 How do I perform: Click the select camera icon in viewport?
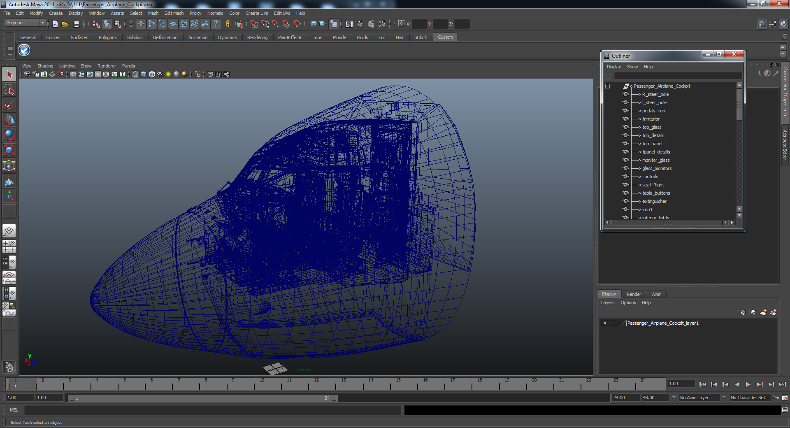[x=27, y=74]
